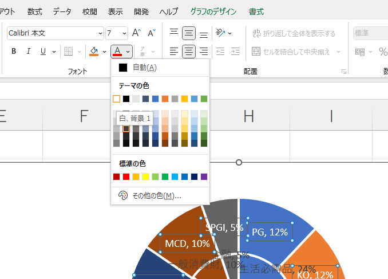Select white background 1 theme swatch
The image size is (388, 279).
116,99
